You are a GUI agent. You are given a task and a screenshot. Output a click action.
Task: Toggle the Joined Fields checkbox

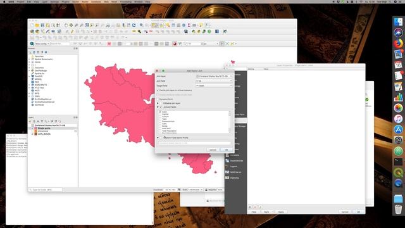click(161, 107)
